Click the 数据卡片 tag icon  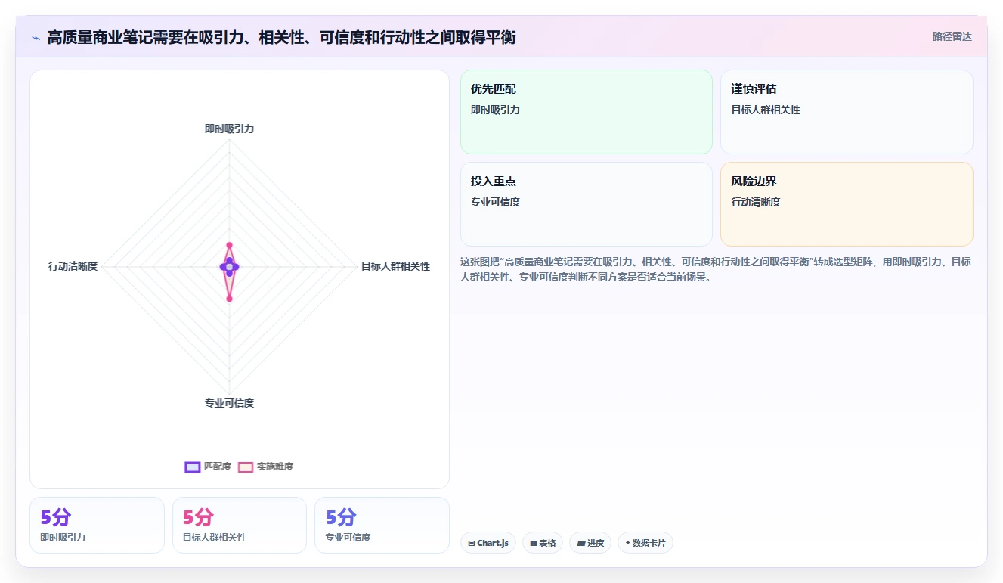pos(628,543)
